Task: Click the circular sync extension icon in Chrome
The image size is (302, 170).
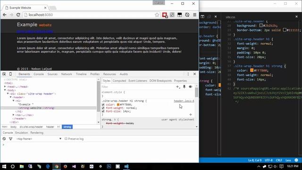Action: coord(187,15)
